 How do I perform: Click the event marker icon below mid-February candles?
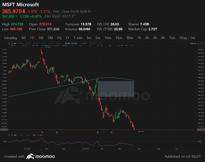(x=112, y=132)
